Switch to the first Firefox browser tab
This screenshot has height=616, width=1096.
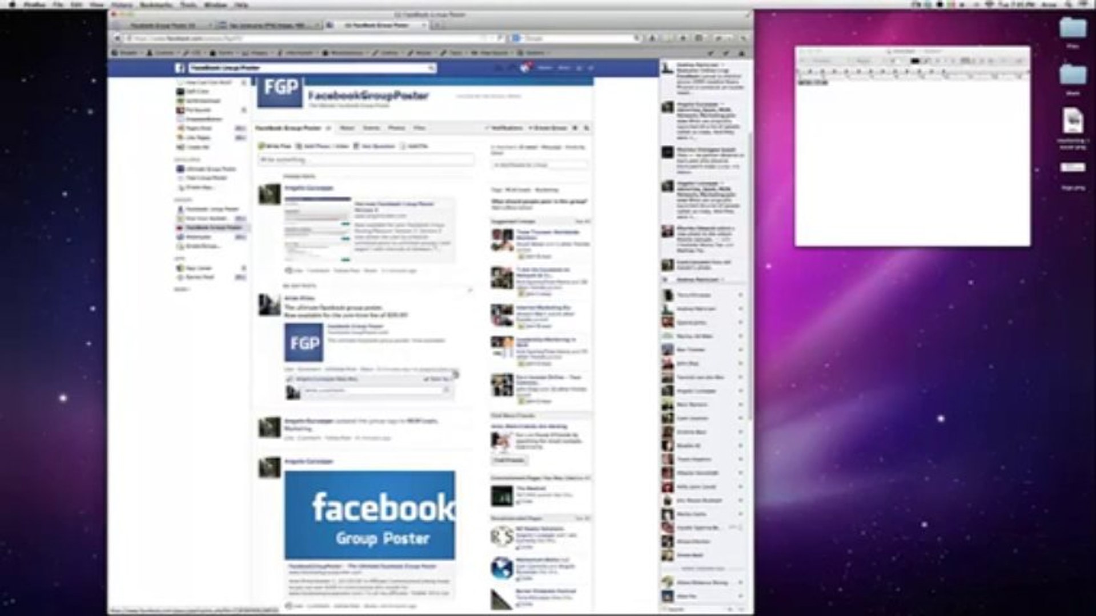[163, 26]
